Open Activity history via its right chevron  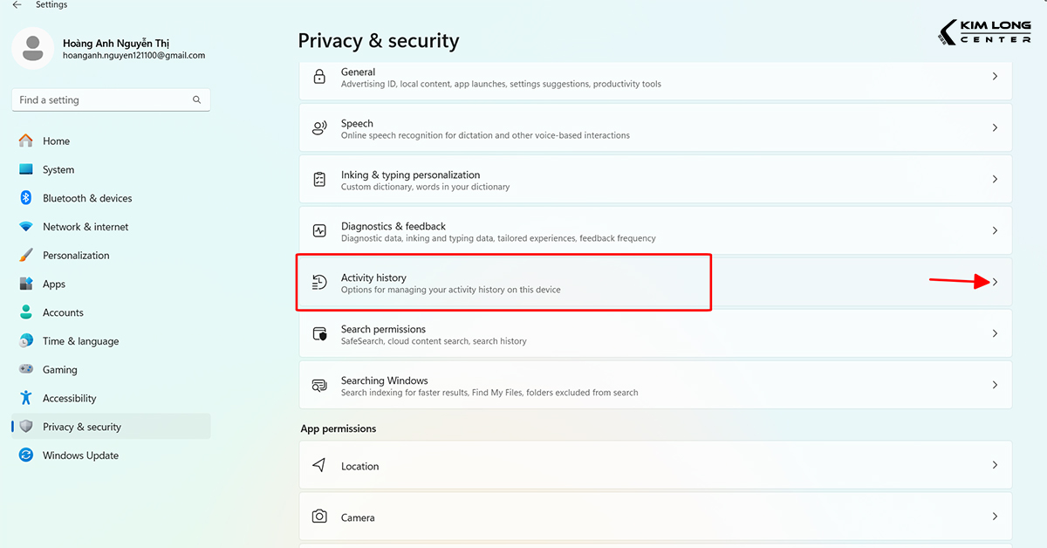coord(995,282)
